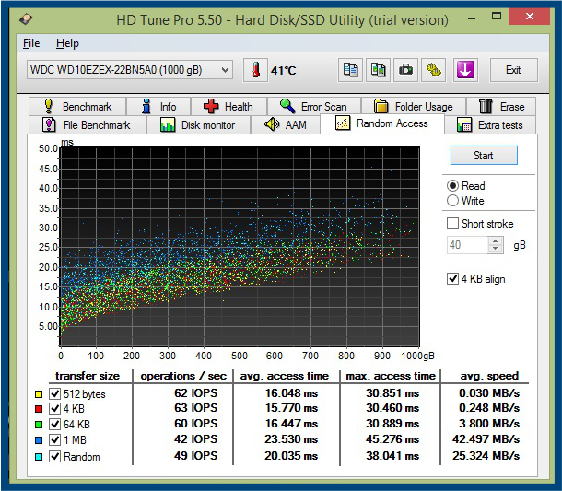Switch to the AAM tab
The height and width of the screenshot is (491, 562).
click(x=286, y=124)
